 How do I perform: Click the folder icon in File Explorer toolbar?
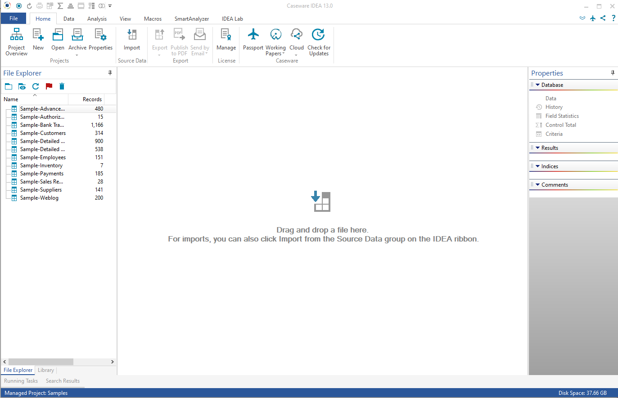tap(9, 86)
